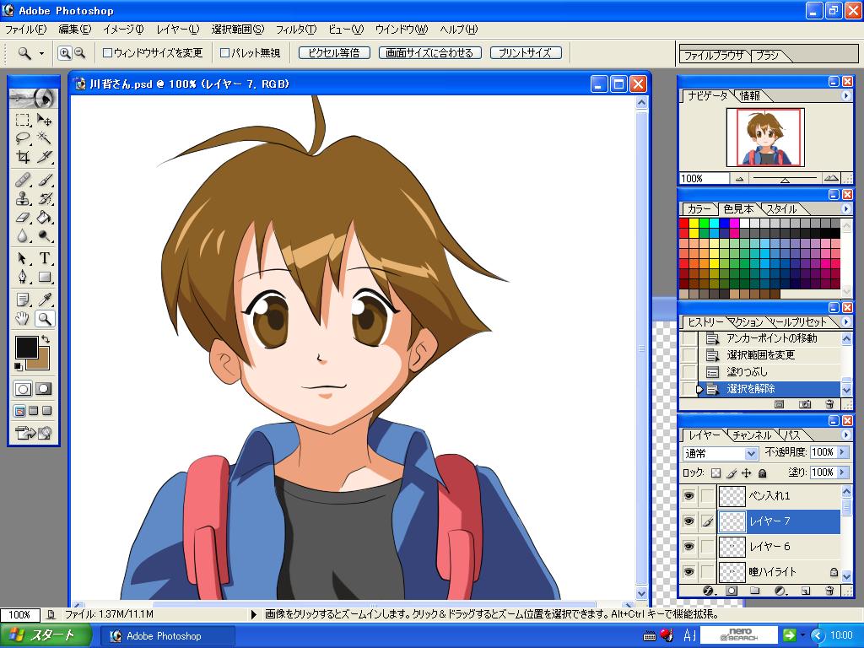Open the Layers palette menu arrow

(x=845, y=435)
